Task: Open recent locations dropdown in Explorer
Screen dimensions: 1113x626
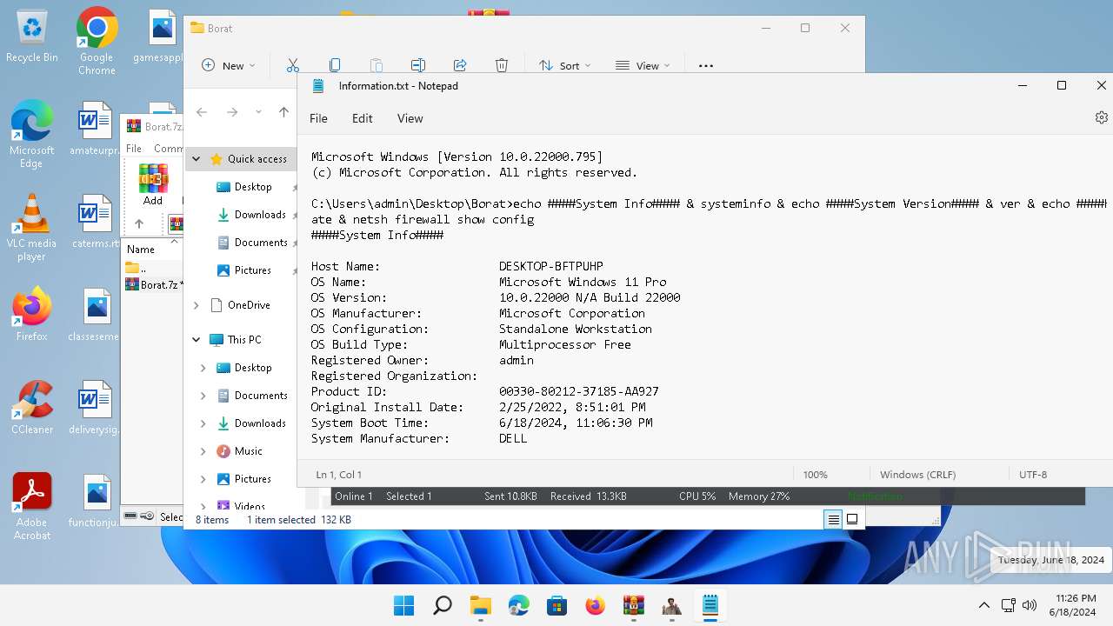Action: [x=258, y=112]
